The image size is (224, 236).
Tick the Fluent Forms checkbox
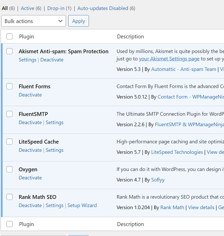9,86
